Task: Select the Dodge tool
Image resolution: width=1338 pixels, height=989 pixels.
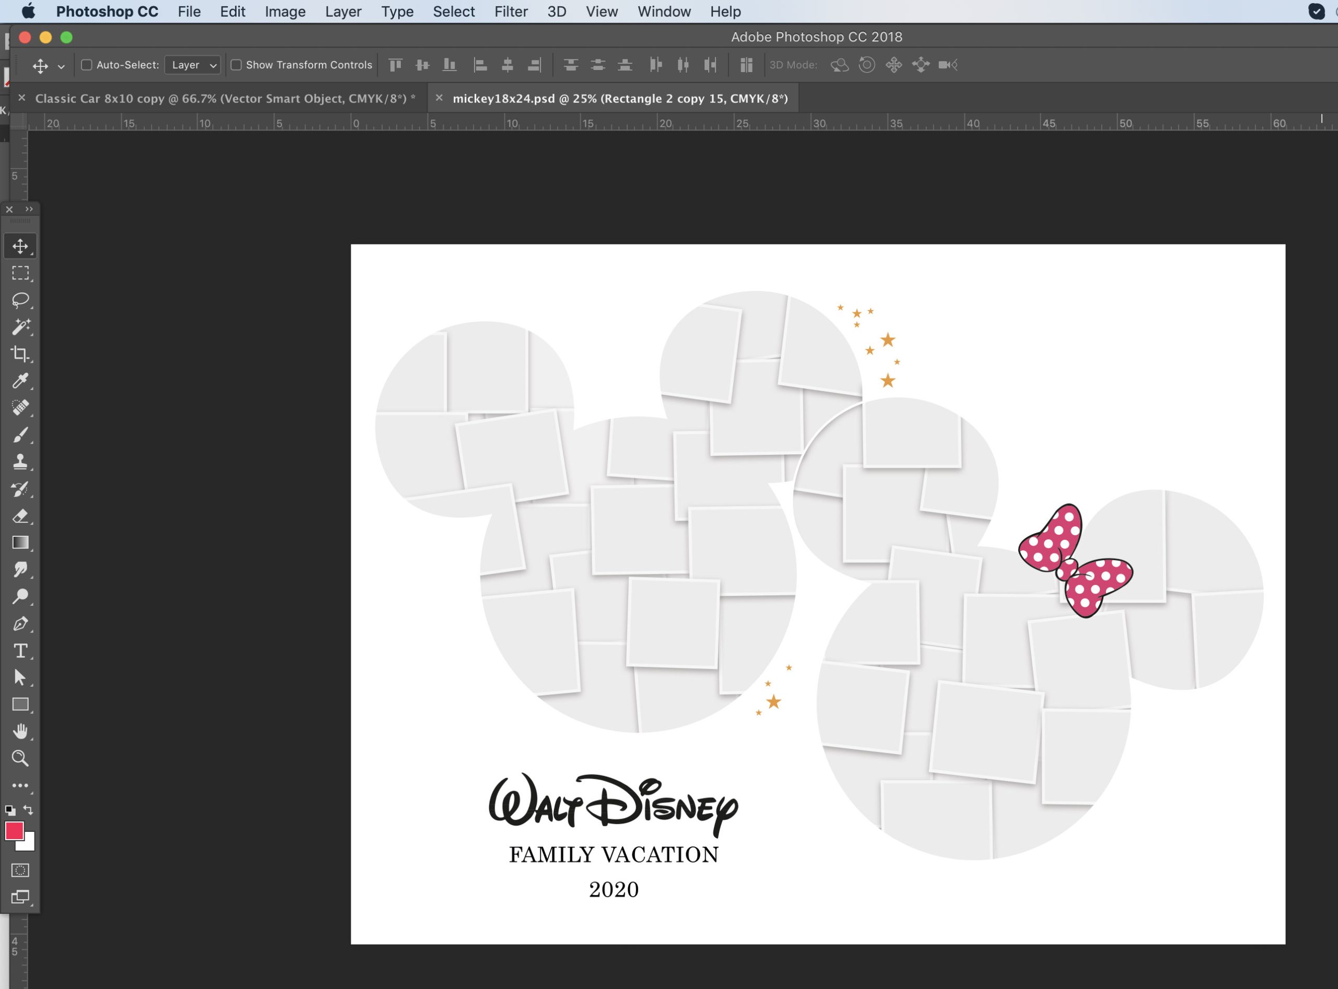Action: coord(20,597)
